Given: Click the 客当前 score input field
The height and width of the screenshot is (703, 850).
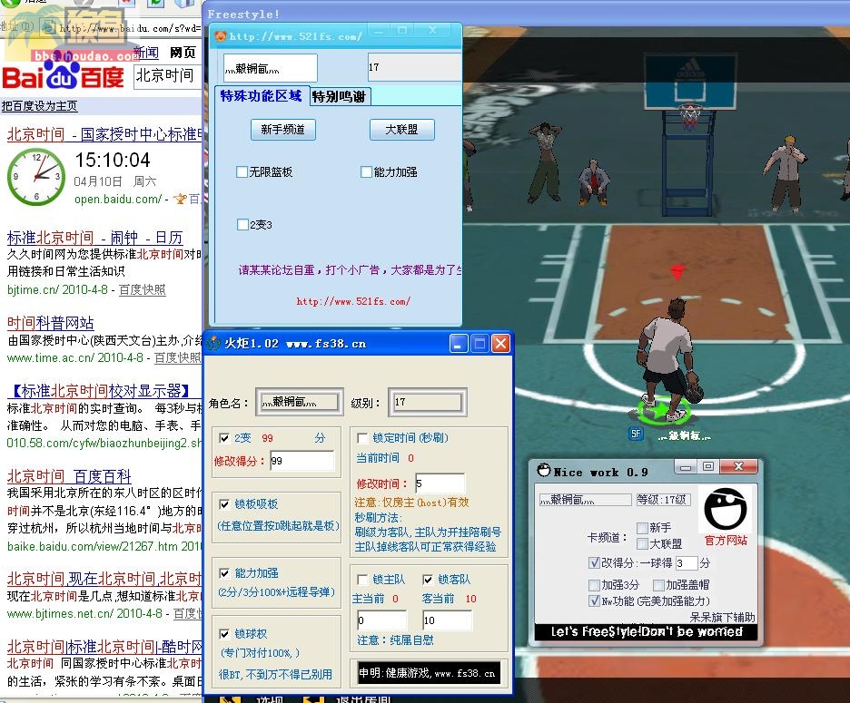Looking at the screenshot, I should pos(447,620).
